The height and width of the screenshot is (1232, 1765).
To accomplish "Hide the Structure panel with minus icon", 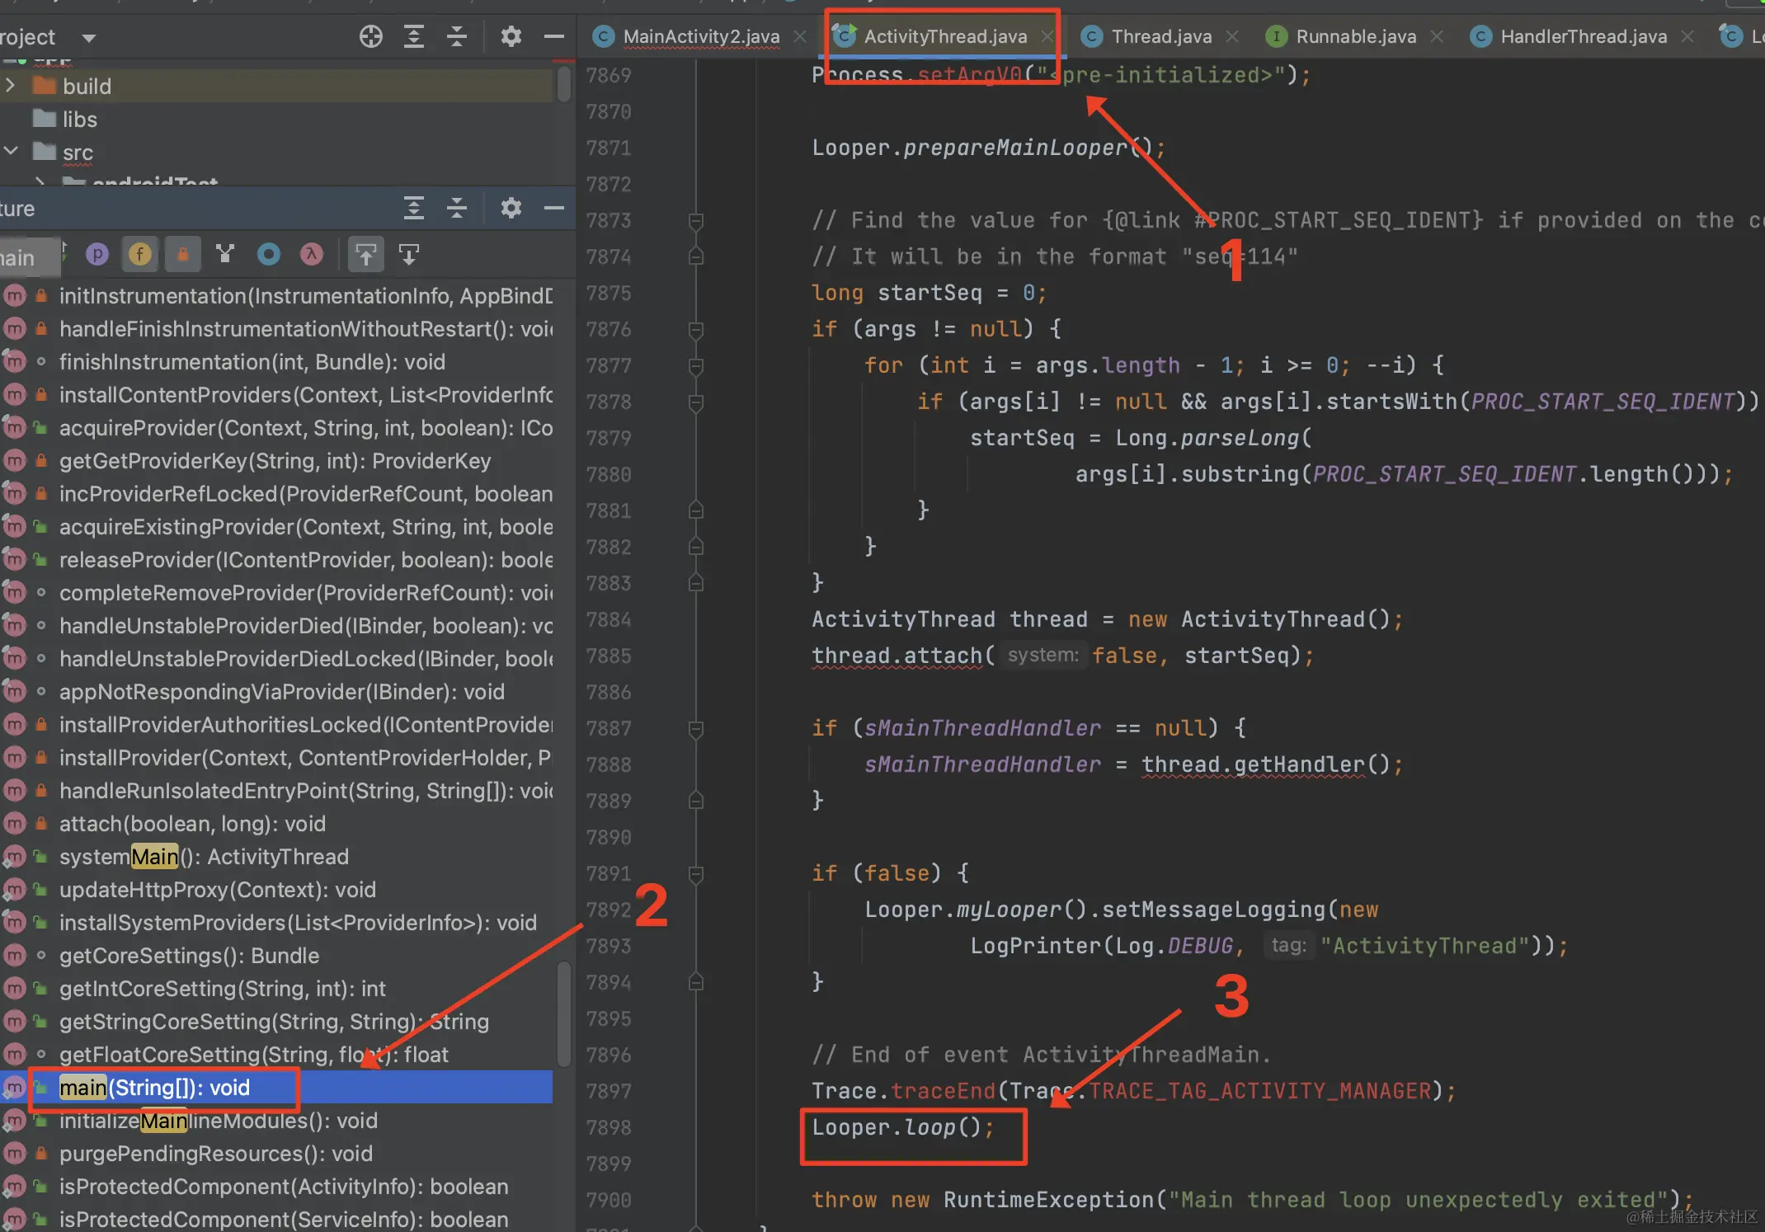I will (554, 208).
